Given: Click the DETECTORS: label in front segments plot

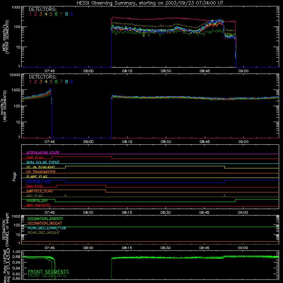Looking at the screenshot, I should pos(42,9).
